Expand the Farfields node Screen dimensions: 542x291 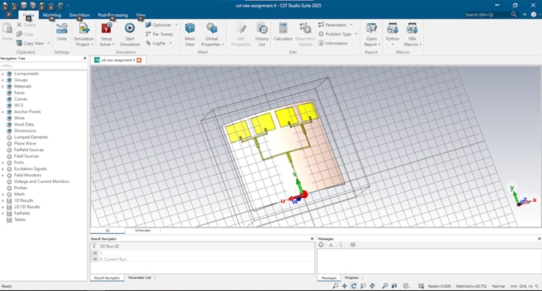click(x=2, y=213)
